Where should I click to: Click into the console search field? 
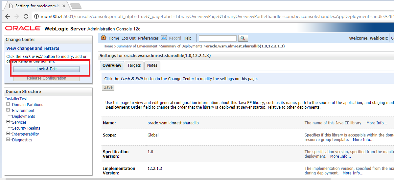pyautogui.click(x=218, y=38)
